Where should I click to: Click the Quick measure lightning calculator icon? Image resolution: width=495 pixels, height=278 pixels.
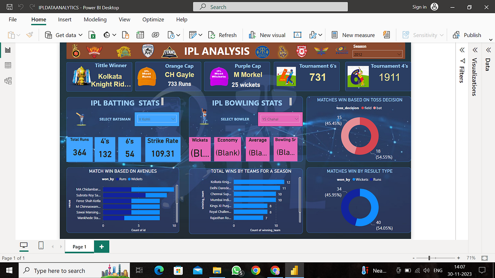coord(387,35)
